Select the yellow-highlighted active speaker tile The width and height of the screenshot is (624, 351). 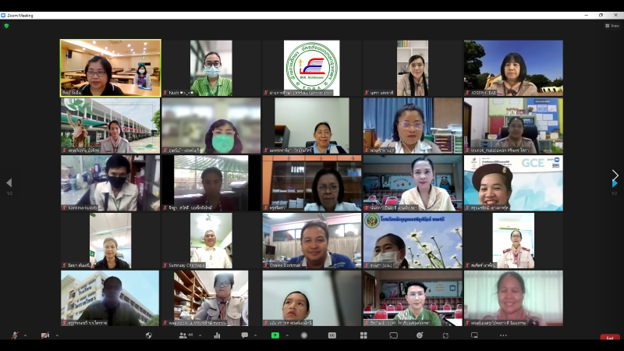click(111, 68)
